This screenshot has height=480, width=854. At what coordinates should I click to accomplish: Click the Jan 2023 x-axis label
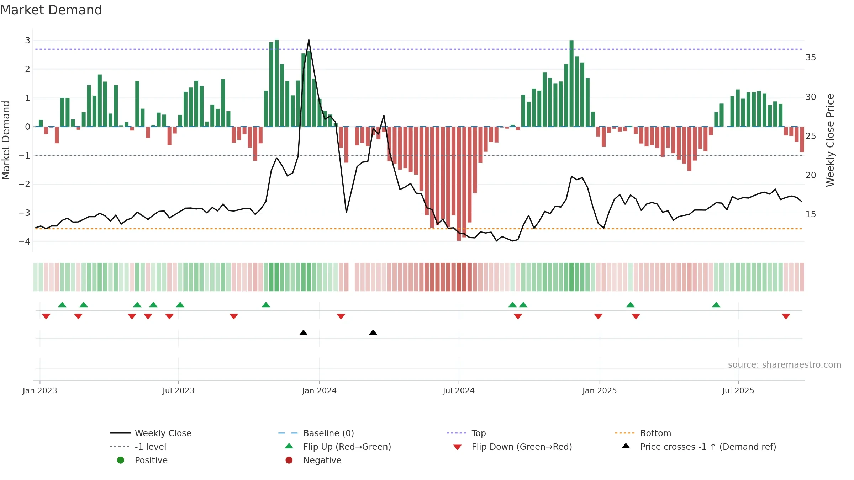(x=40, y=390)
